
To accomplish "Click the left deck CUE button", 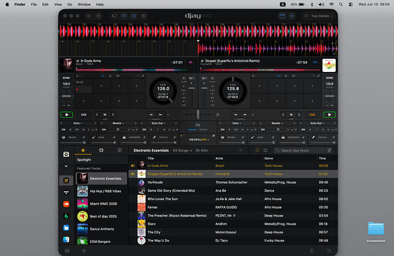I will pos(84,115).
